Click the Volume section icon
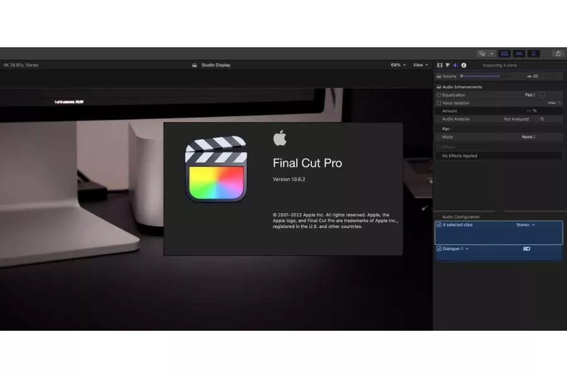Image resolution: width=567 pixels, height=378 pixels. pos(438,76)
